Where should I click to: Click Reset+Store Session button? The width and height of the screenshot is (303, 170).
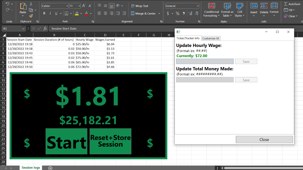110,141
